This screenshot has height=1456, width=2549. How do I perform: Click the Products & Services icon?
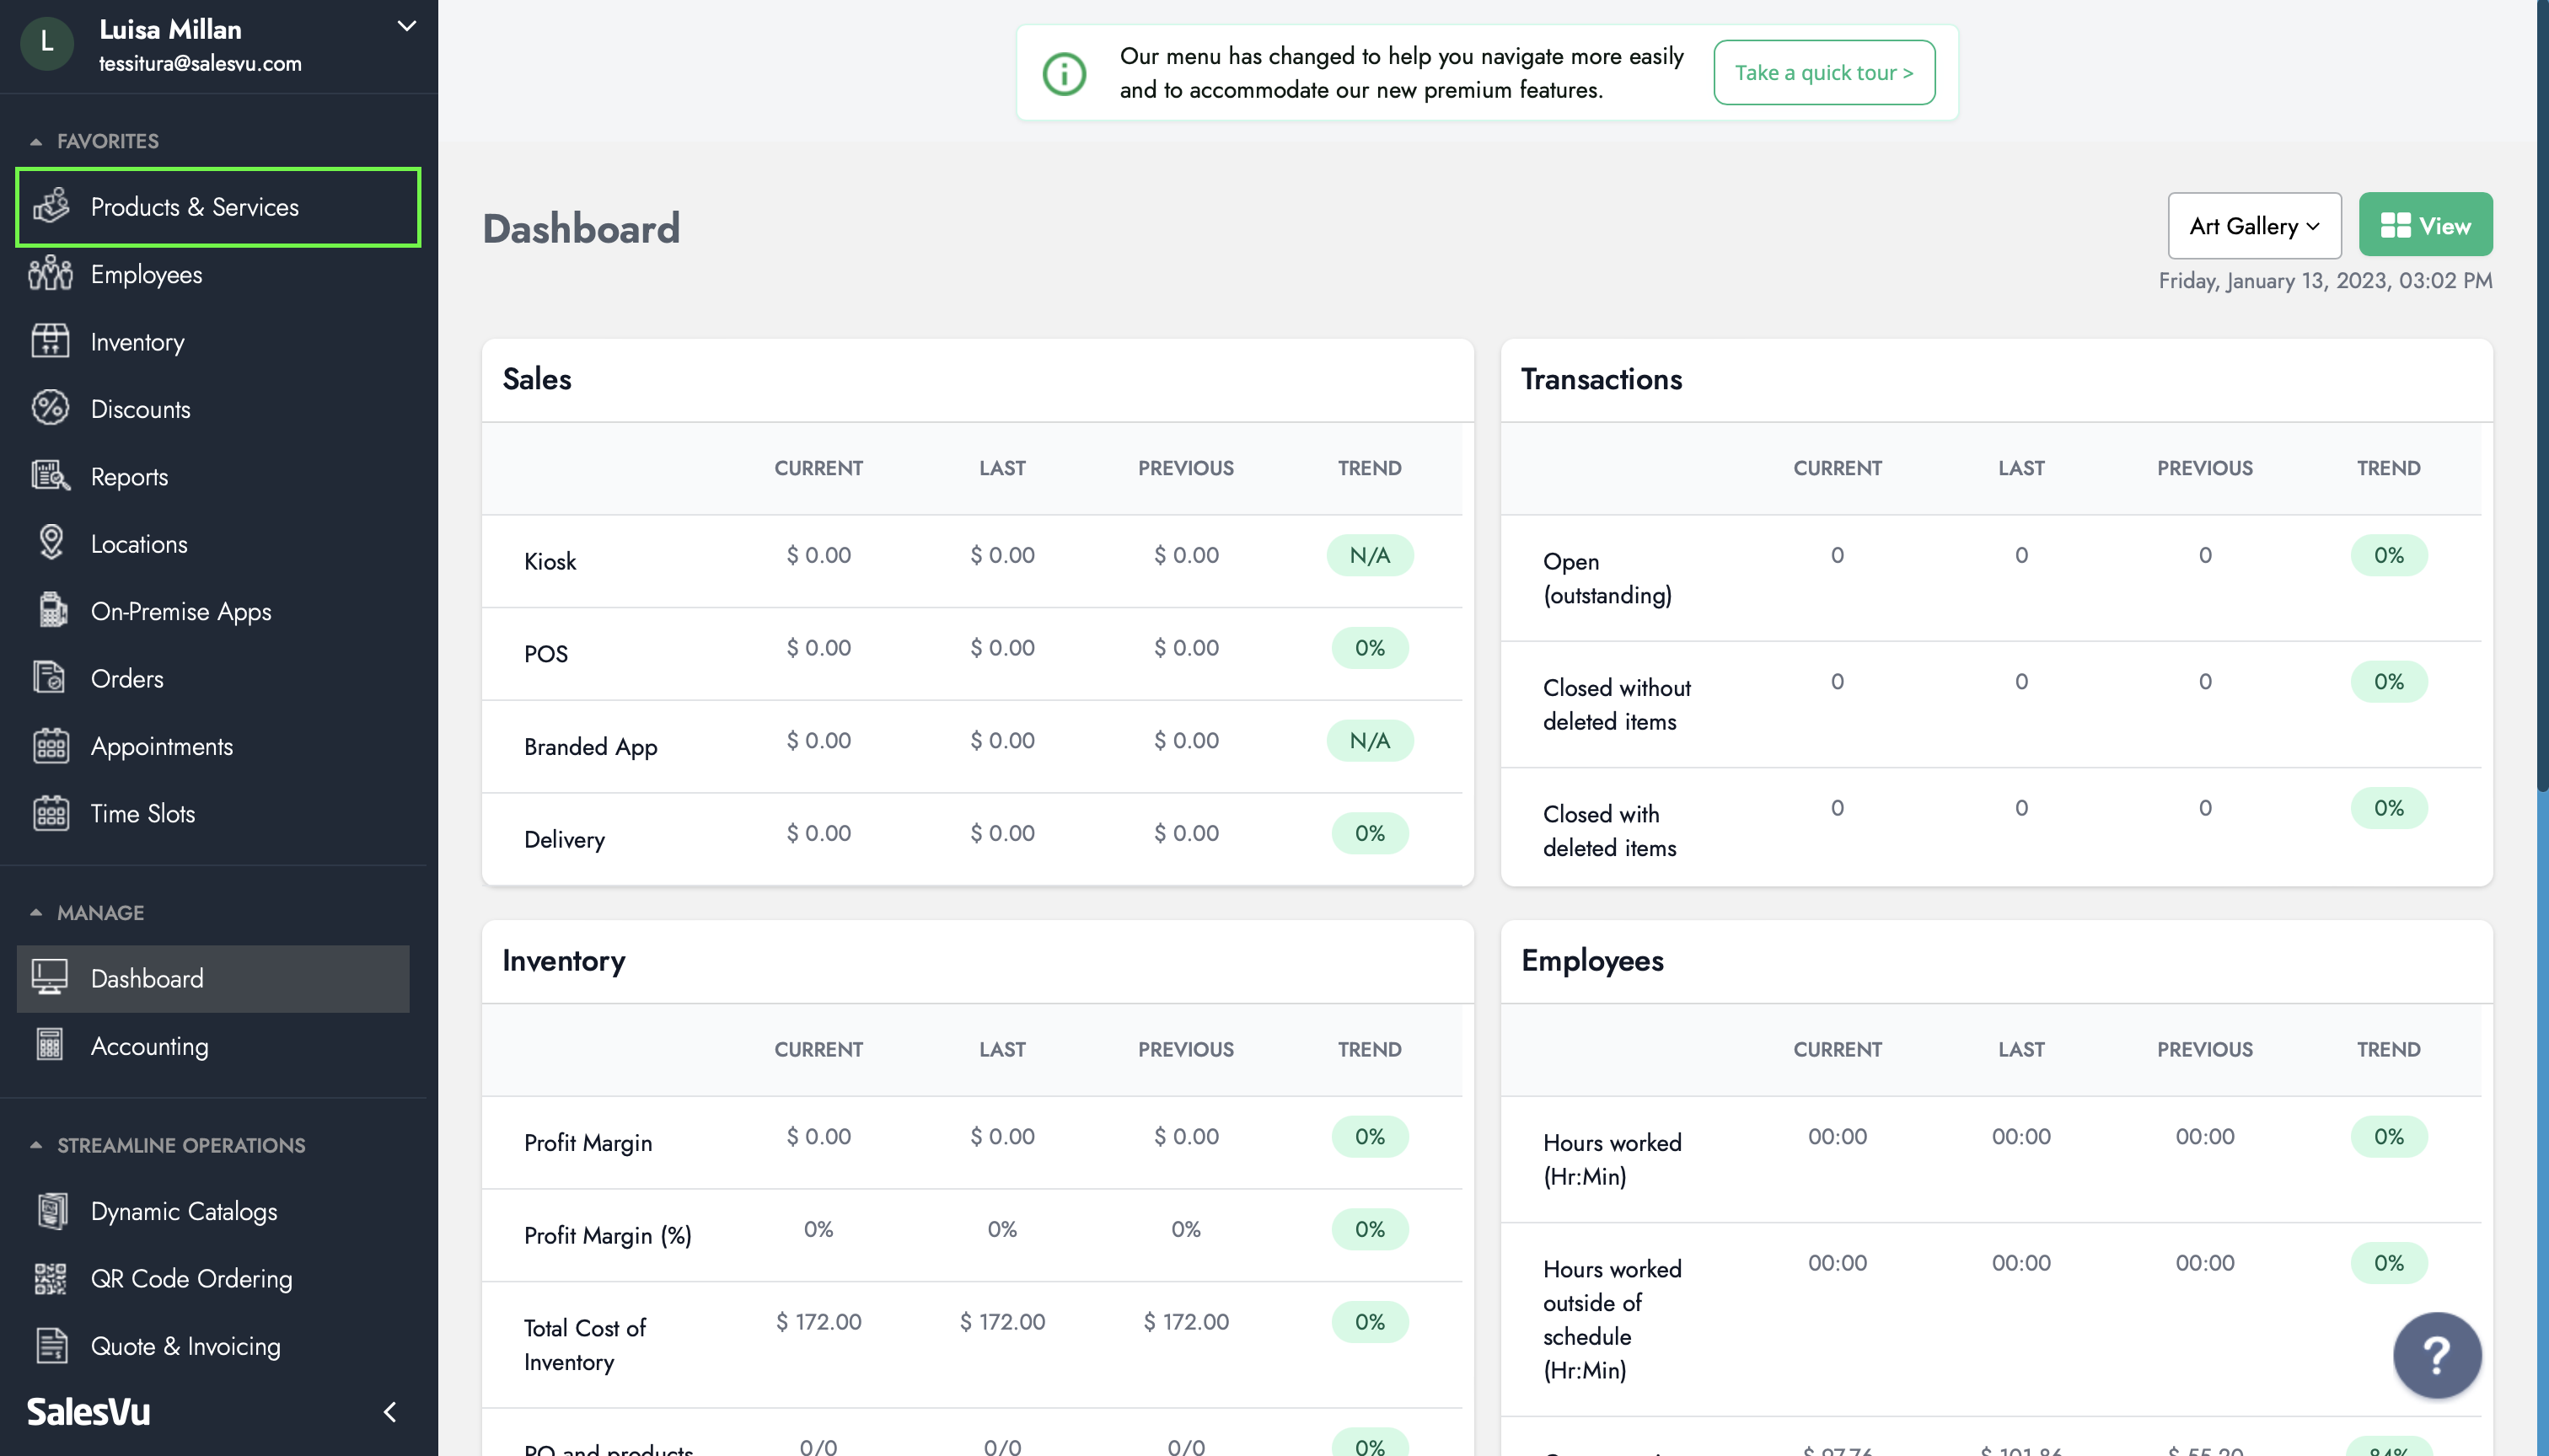coord(51,206)
